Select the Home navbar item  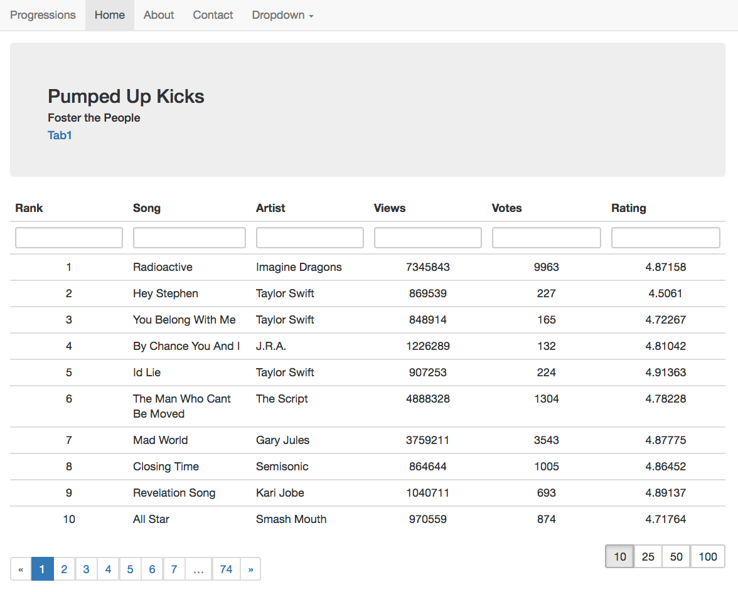[x=110, y=15]
